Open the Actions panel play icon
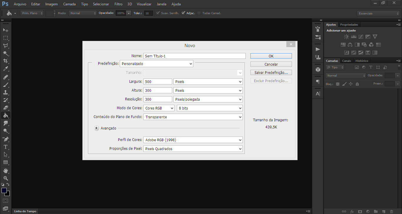The height and width of the screenshot is (214, 402). point(318,49)
